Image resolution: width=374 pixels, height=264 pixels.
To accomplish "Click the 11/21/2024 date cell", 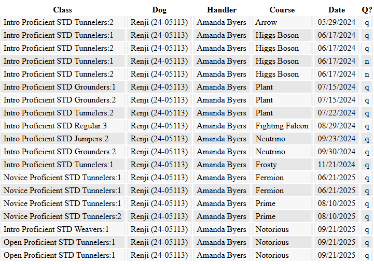I will pos(337,165).
